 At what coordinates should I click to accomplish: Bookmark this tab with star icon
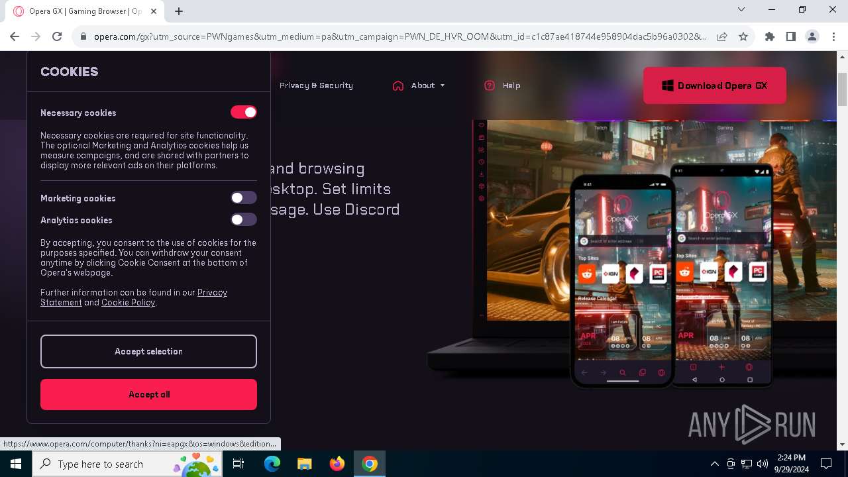coord(743,37)
